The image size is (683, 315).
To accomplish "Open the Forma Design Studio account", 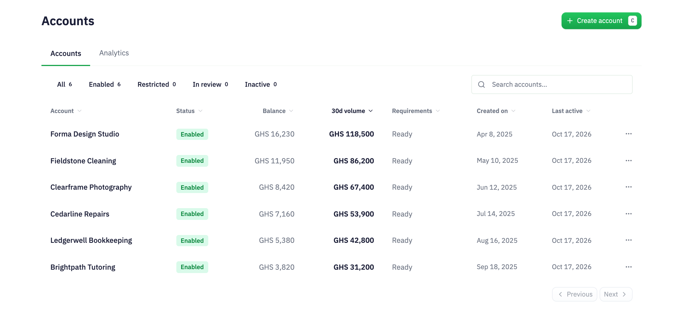I will 85,134.
